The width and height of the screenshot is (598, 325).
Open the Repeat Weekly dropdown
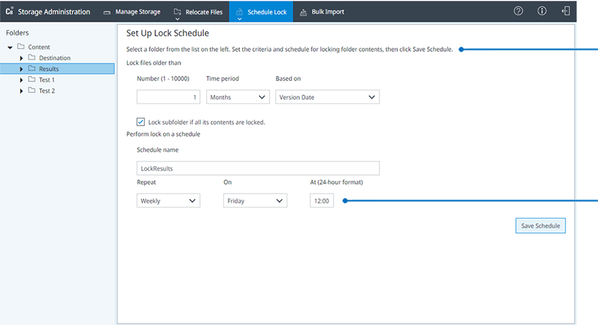[x=168, y=201]
